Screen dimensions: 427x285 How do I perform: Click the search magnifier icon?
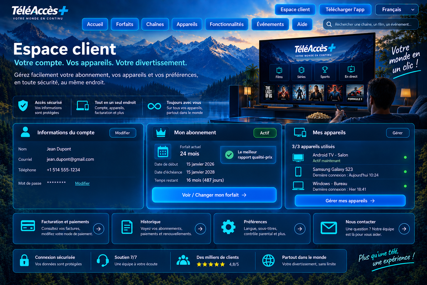click(329, 24)
